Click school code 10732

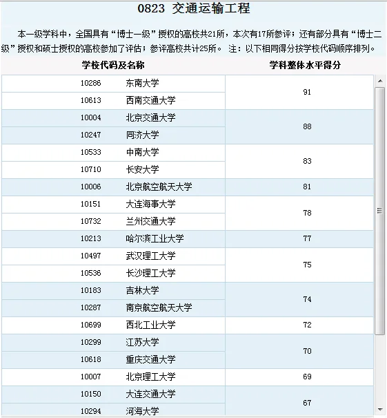91,221
